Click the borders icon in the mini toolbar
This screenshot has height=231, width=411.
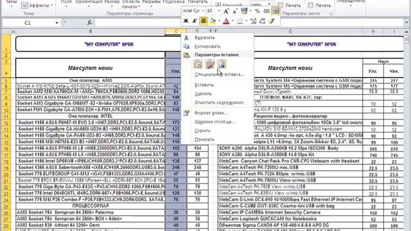tap(240, 21)
